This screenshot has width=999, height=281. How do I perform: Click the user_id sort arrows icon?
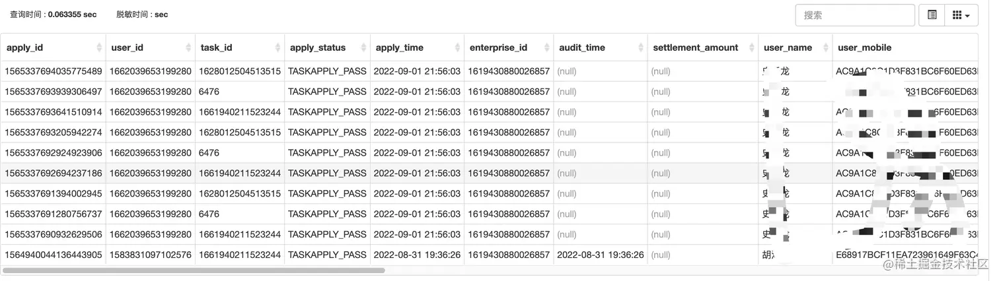189,47
